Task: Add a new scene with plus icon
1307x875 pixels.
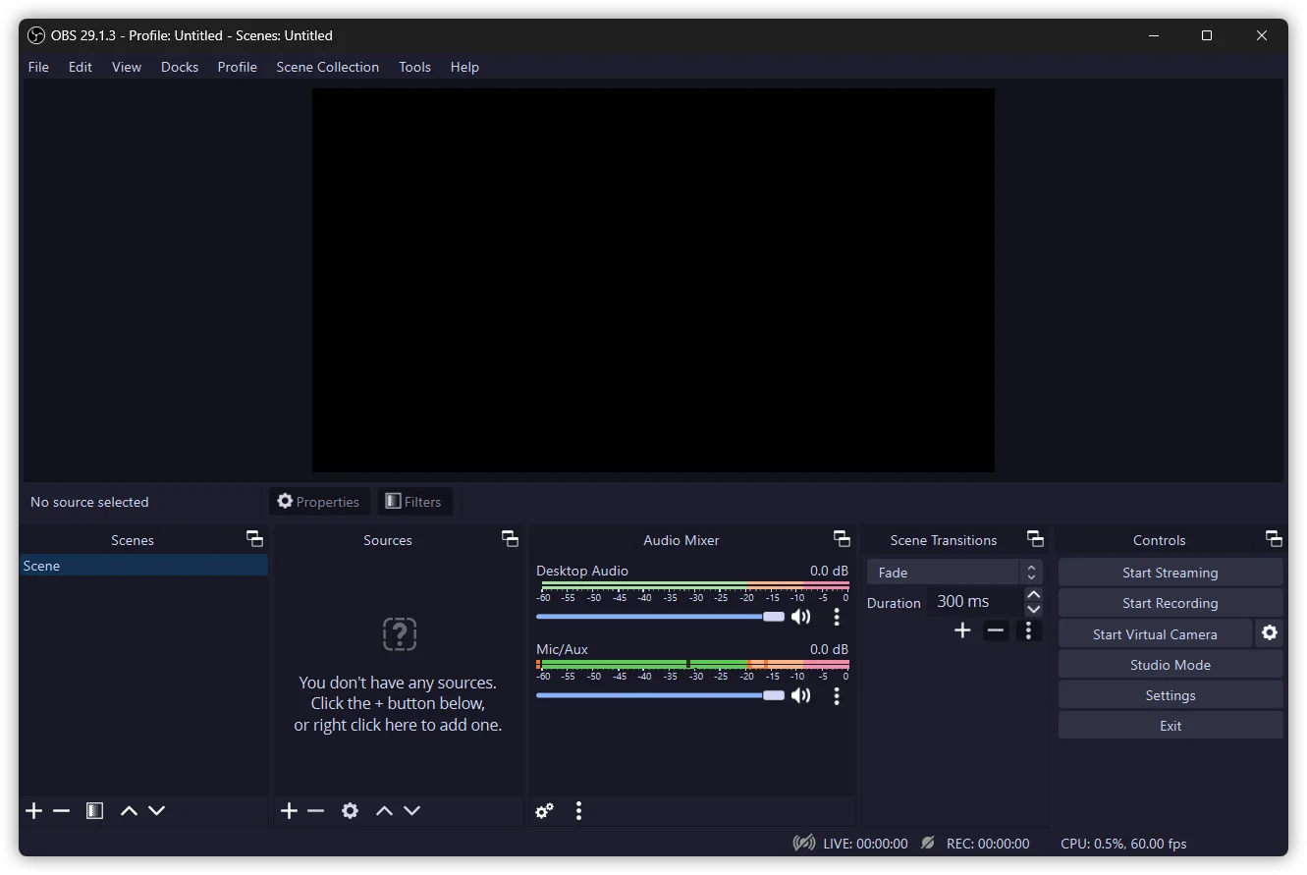Action: point(34,811)
